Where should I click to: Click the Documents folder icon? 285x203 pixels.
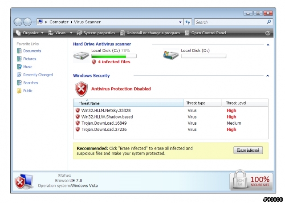click(19, 51)
